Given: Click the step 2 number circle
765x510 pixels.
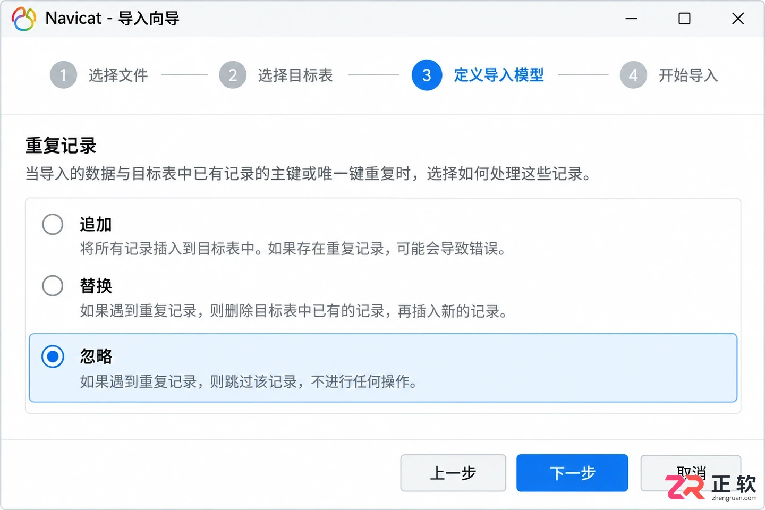Looking at the screenshot, I should point(233,75).
